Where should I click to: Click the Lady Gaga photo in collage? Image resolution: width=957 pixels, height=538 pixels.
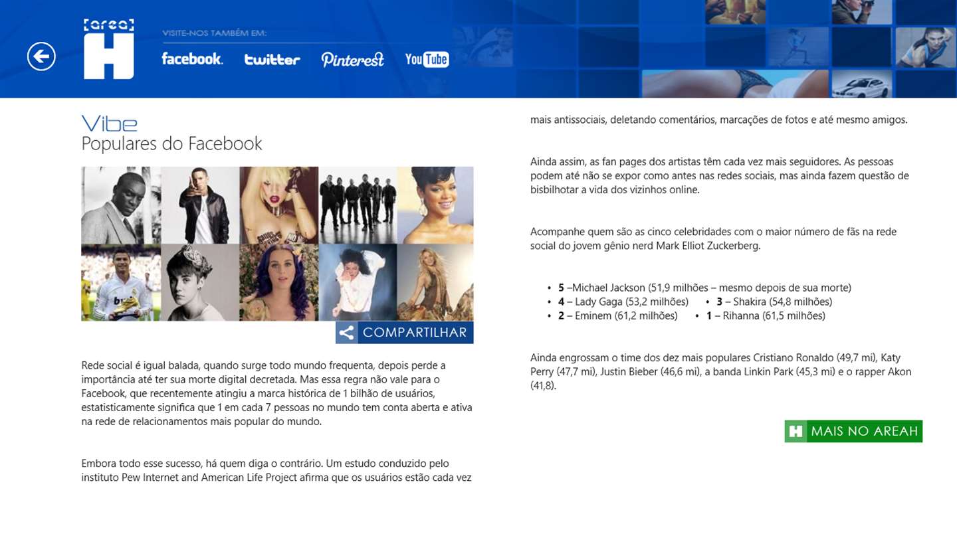(x=279, y=205)
